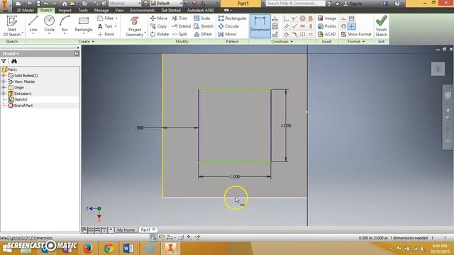The height and width of the screenshot is (255, 454).
Task: Select the Arc tool
Action: tap(65, 23)
